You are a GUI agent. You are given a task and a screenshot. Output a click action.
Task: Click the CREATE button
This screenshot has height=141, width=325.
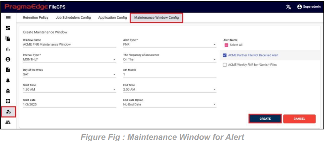coord(265,119)
